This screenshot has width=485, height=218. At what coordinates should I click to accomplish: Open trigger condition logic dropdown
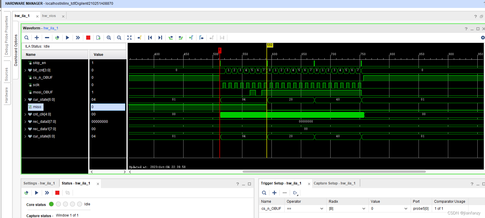pyautogui.click(x=295, y=193)
